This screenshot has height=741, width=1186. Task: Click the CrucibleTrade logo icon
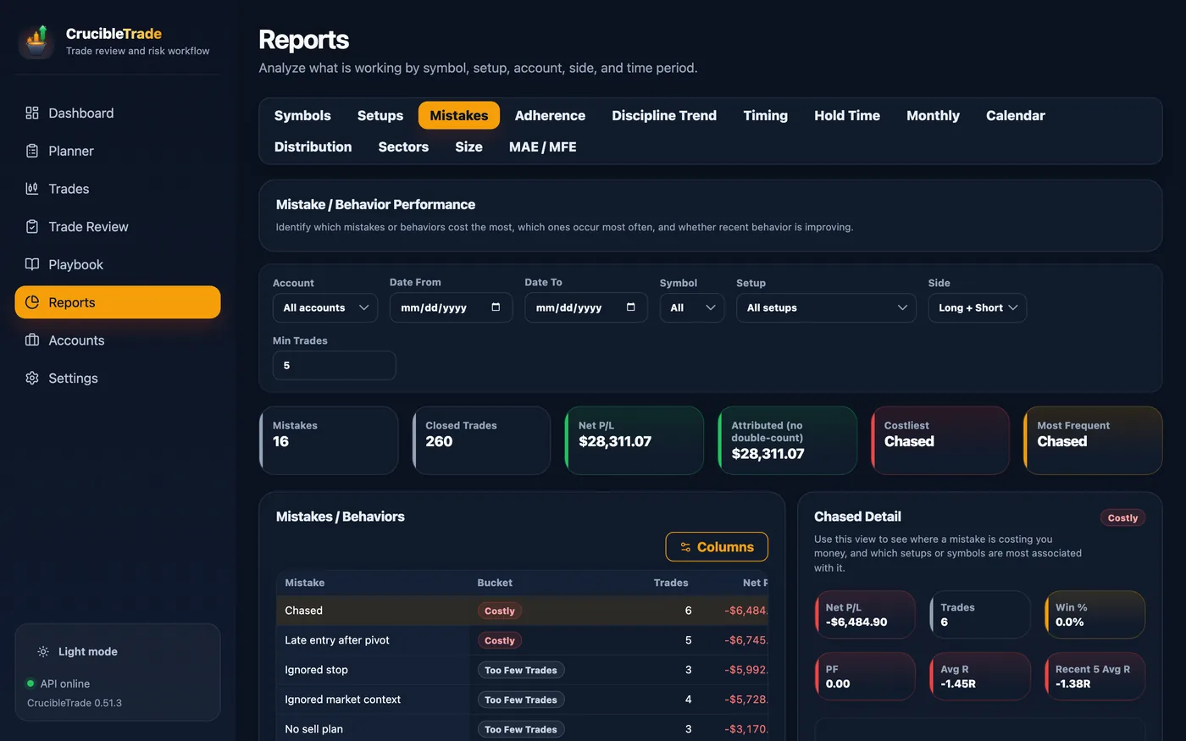[x=36, y=41]
